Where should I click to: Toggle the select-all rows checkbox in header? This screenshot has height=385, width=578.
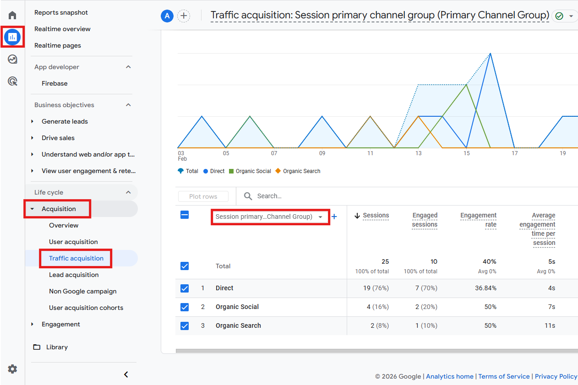185,215
